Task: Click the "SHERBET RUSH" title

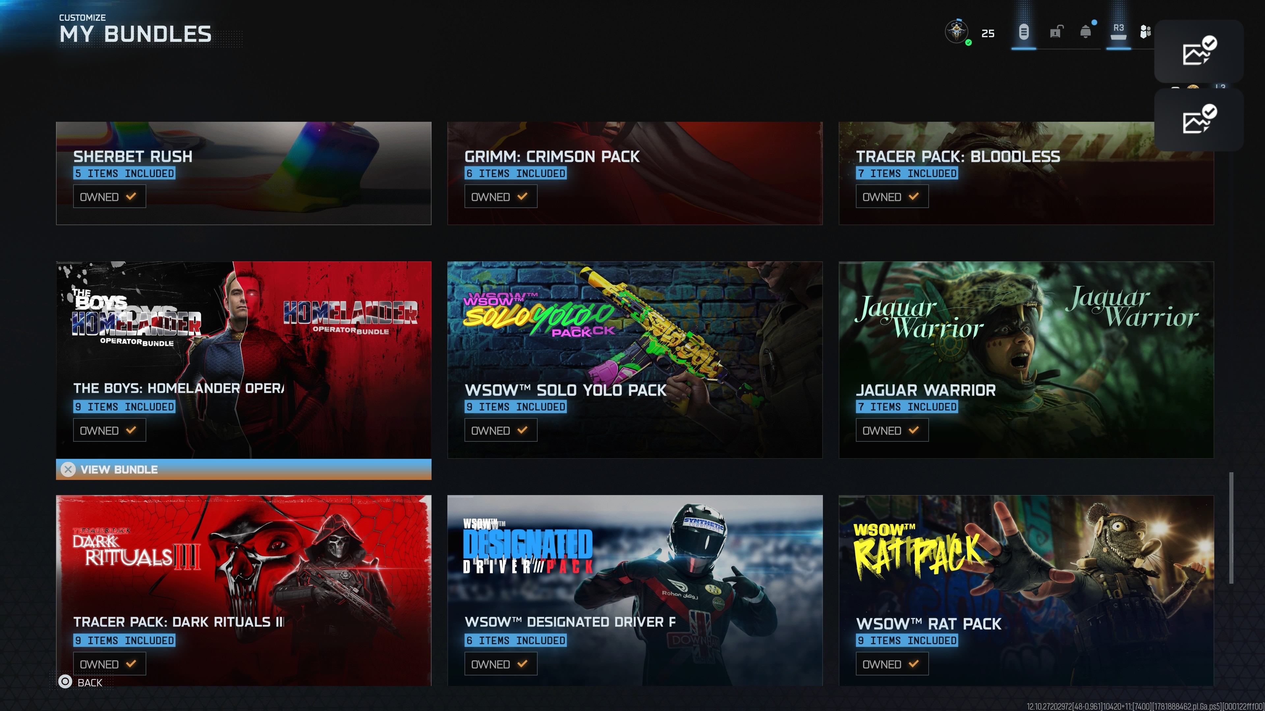Action: 132,157
